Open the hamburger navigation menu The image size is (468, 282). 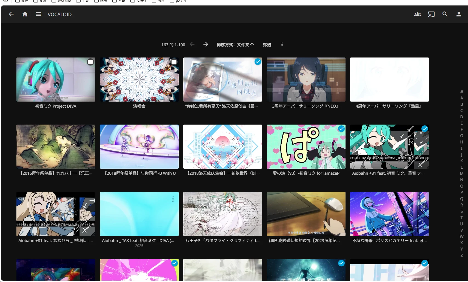pyautogui.click(x=39, y=14)
